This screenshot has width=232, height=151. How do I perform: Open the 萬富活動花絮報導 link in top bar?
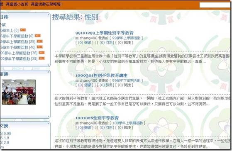click(46, 4)
